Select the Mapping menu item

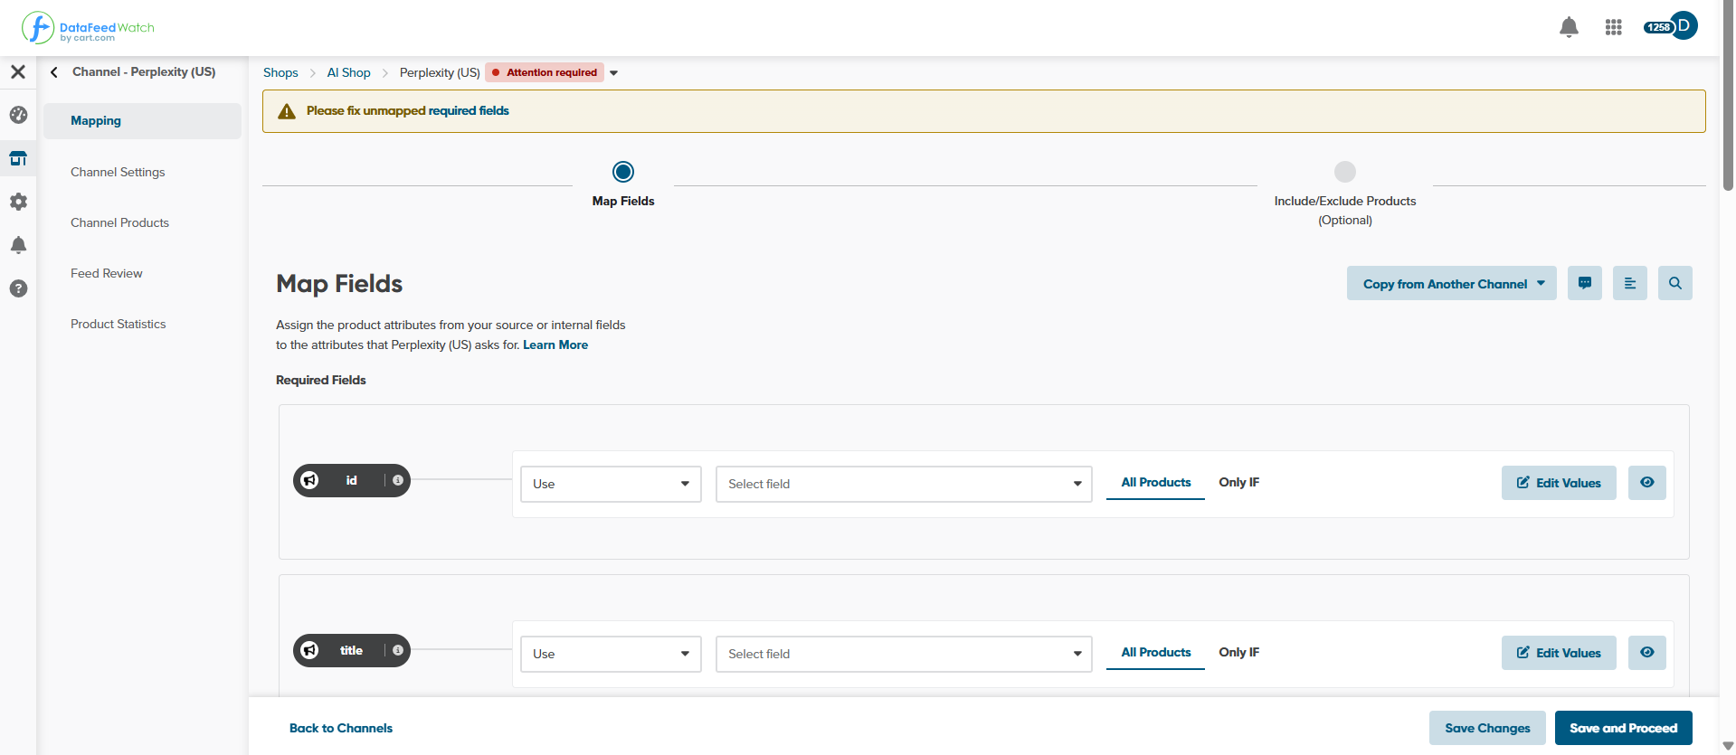click(x=143, y=120)
